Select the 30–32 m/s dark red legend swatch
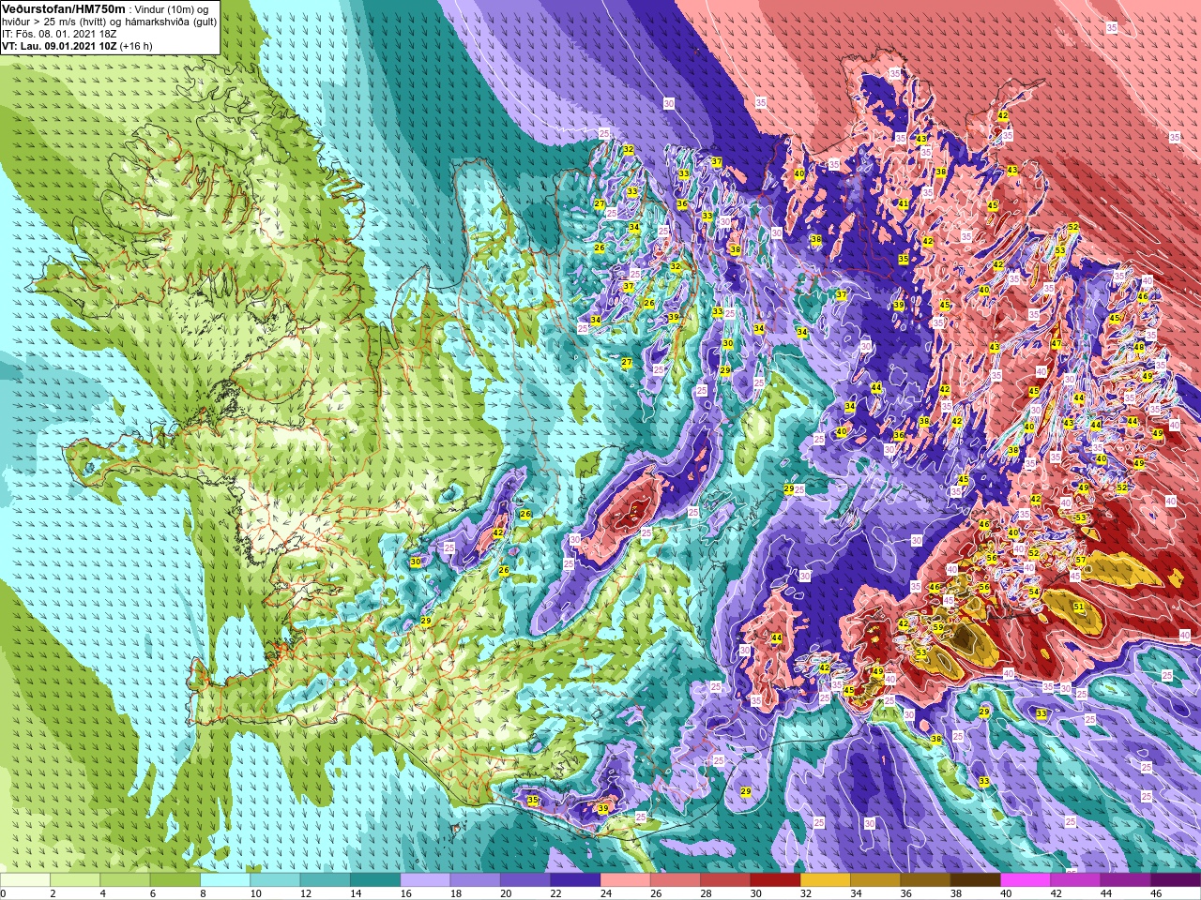This screenshot has width=1201, height=900. [x=775, y=880]
